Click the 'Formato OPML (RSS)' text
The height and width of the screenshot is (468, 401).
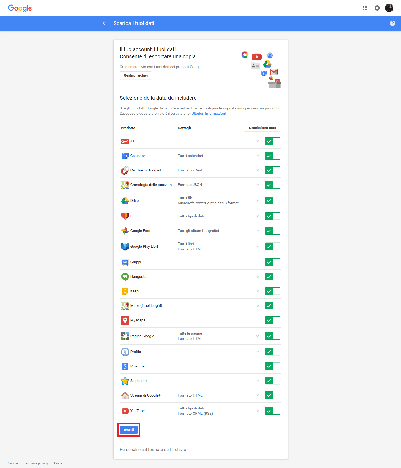coord(195,414)
